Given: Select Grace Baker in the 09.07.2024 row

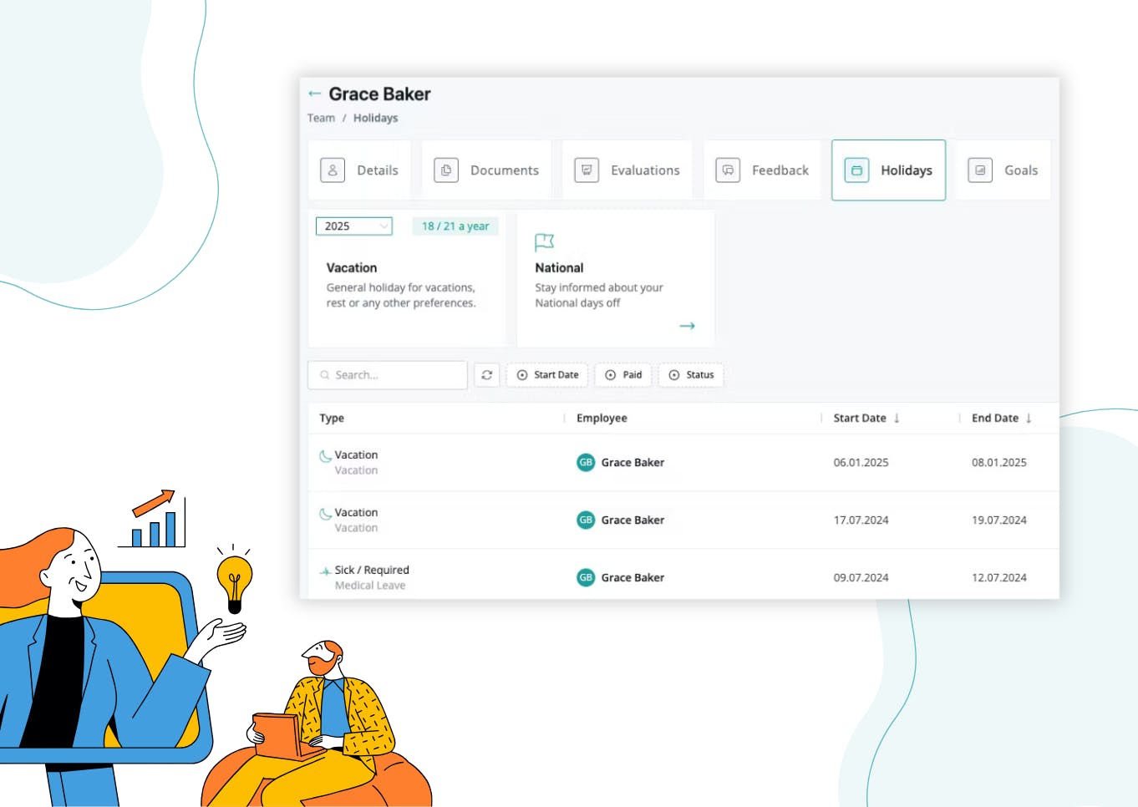Looking at the screenshot, I should (x=633, y=578).
